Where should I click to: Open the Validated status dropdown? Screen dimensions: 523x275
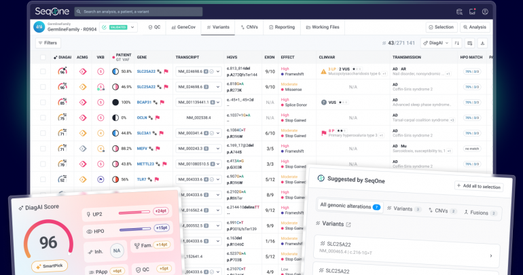[x=119, y=27]
